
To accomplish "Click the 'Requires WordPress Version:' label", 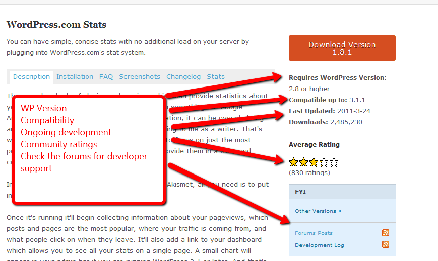I will pyautogui.click(x=338, y=78).
